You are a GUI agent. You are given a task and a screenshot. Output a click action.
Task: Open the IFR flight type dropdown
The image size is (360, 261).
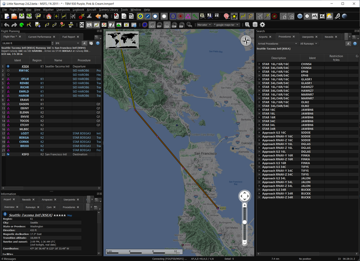click(67, 43)
